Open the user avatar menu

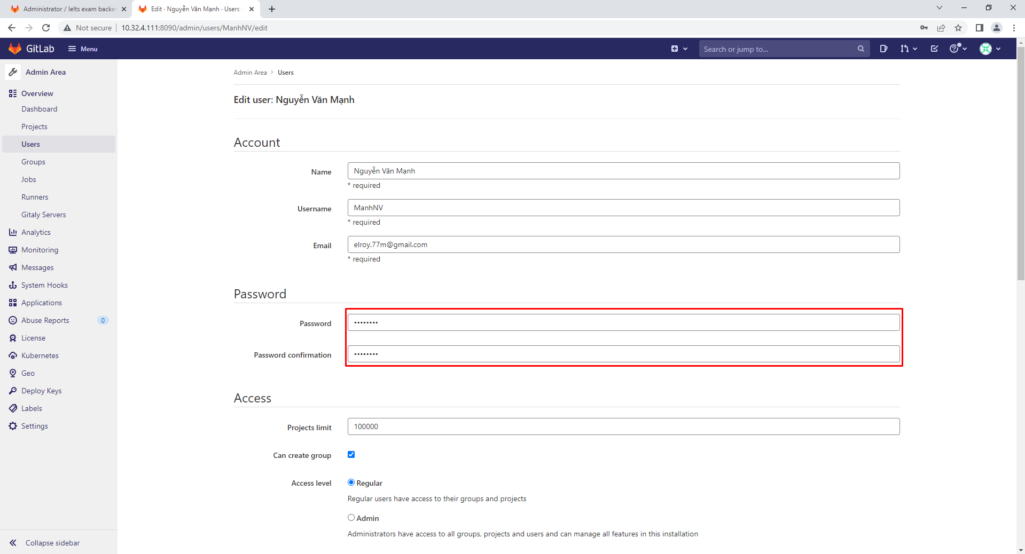(x=990, y=49)
